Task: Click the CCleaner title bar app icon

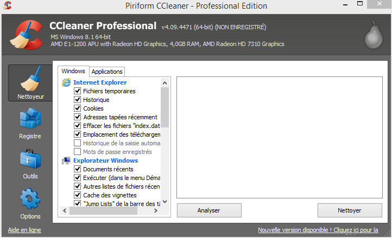Action: pyautogui.click(x=7, y=5)
